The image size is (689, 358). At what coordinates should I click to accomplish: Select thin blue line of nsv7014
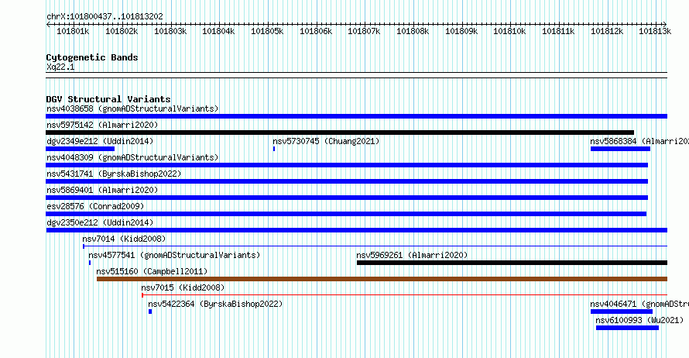[x=375, y=246]
